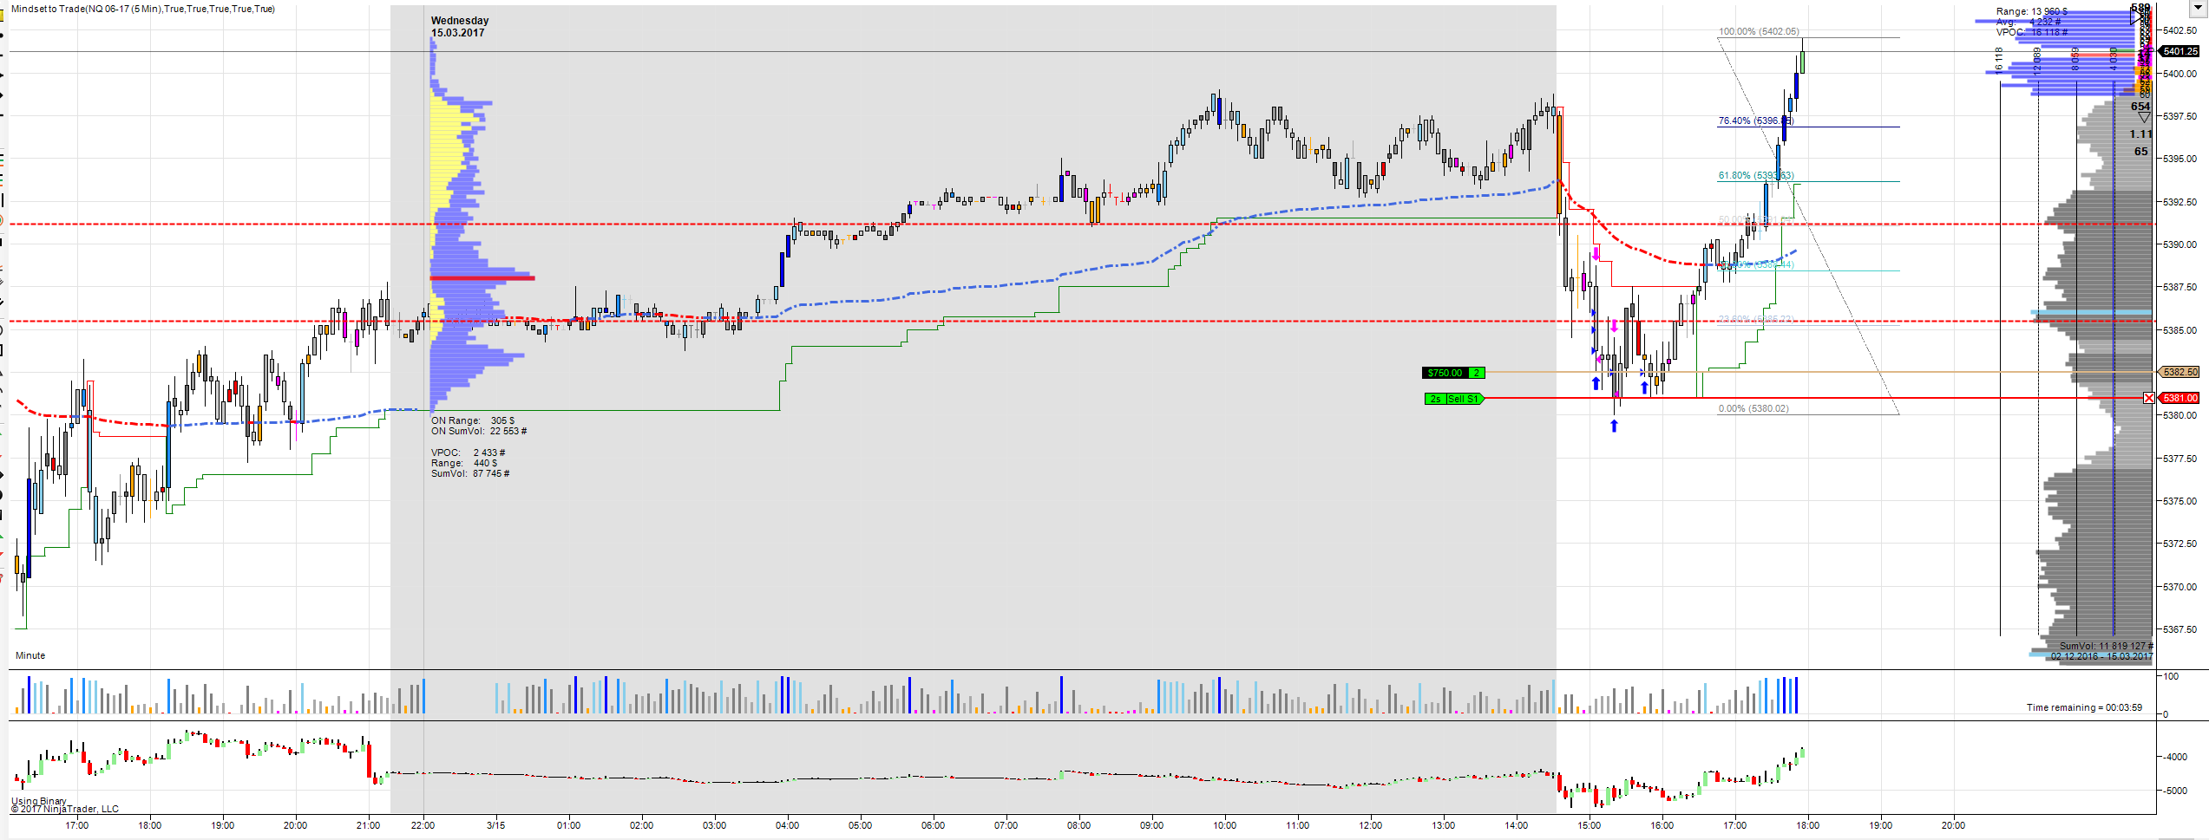
Task: Select the -4000 value on the lower indicator axis
Action: [x=2174, y=757]
